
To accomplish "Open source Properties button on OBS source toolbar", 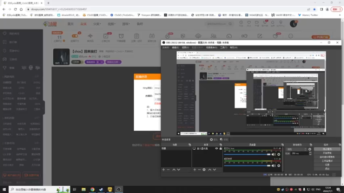I will 213,140.
